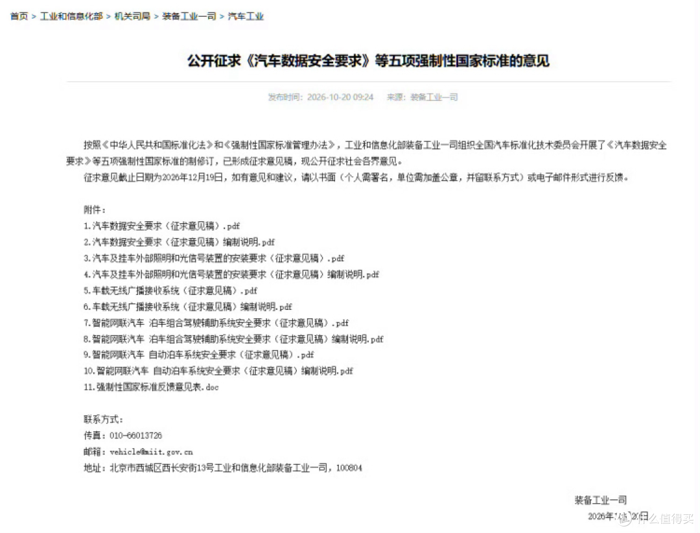Open 机关司局 breadcrumb link
Screen dimensions: 700x533
coord(132,16)
